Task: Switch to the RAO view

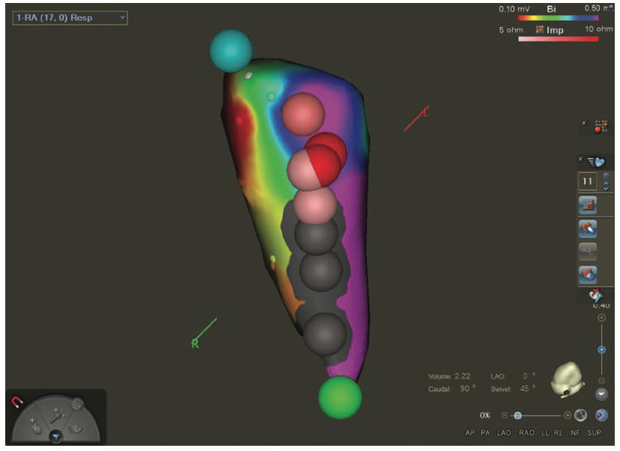Action: click(527, 432)
